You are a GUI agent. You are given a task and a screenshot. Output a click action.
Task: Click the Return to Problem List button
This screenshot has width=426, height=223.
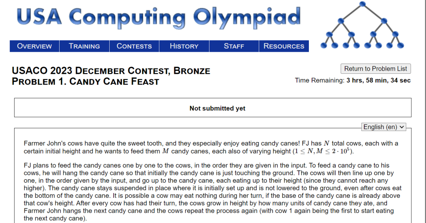coord(376,69)
